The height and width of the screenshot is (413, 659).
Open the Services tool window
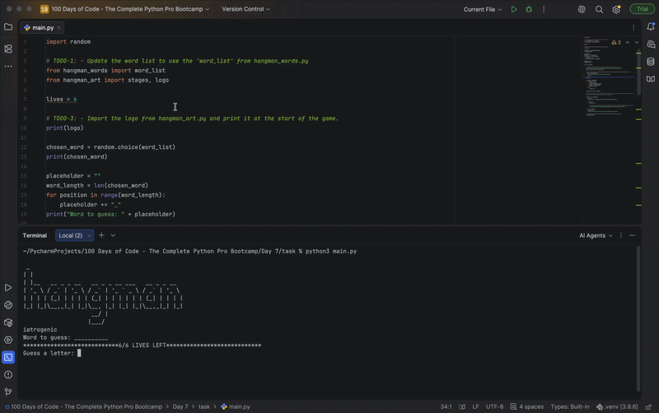tap(8, 340)
